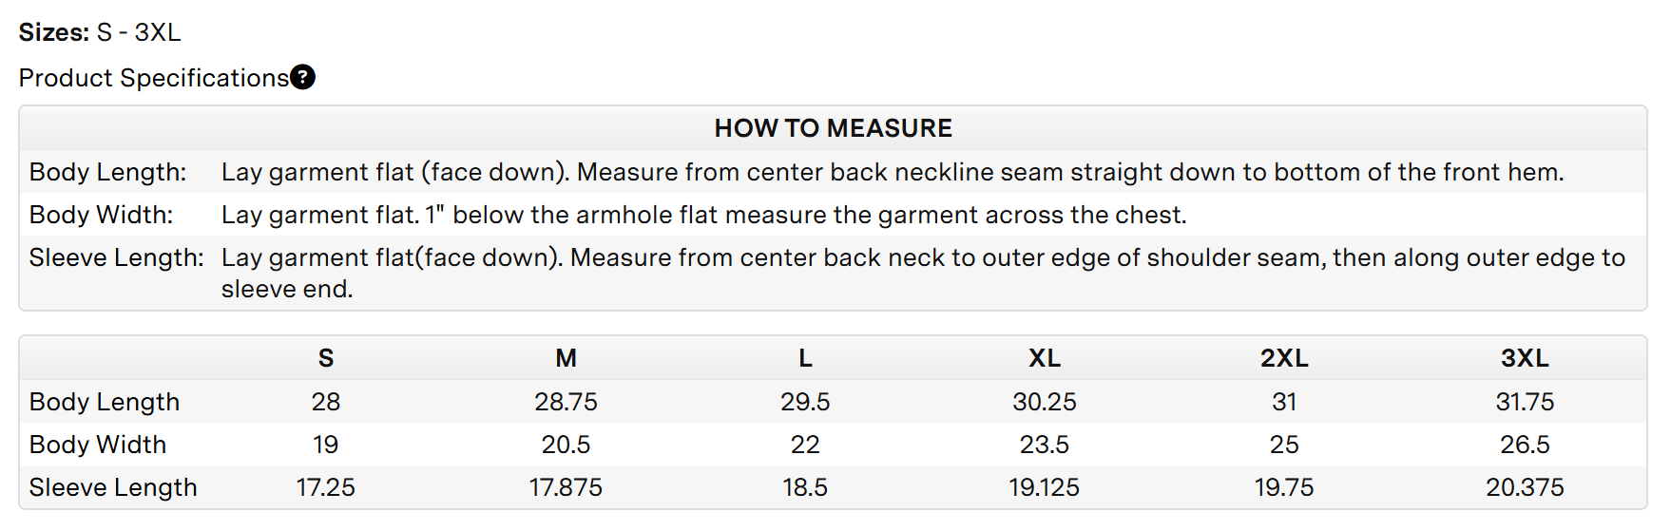Click the 26.5 body width value
The image size is (1671, 531).
(1525, 445)
